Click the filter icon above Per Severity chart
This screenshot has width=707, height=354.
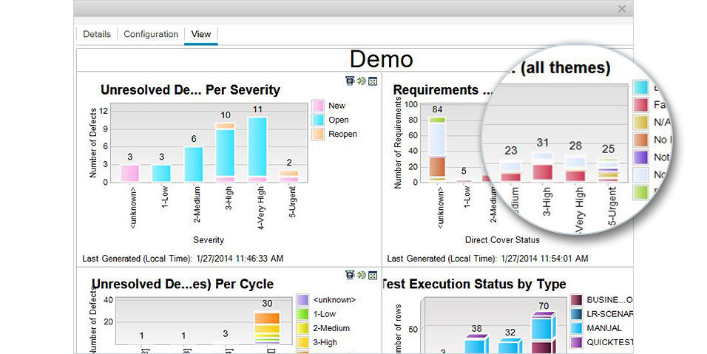[350, 81]
